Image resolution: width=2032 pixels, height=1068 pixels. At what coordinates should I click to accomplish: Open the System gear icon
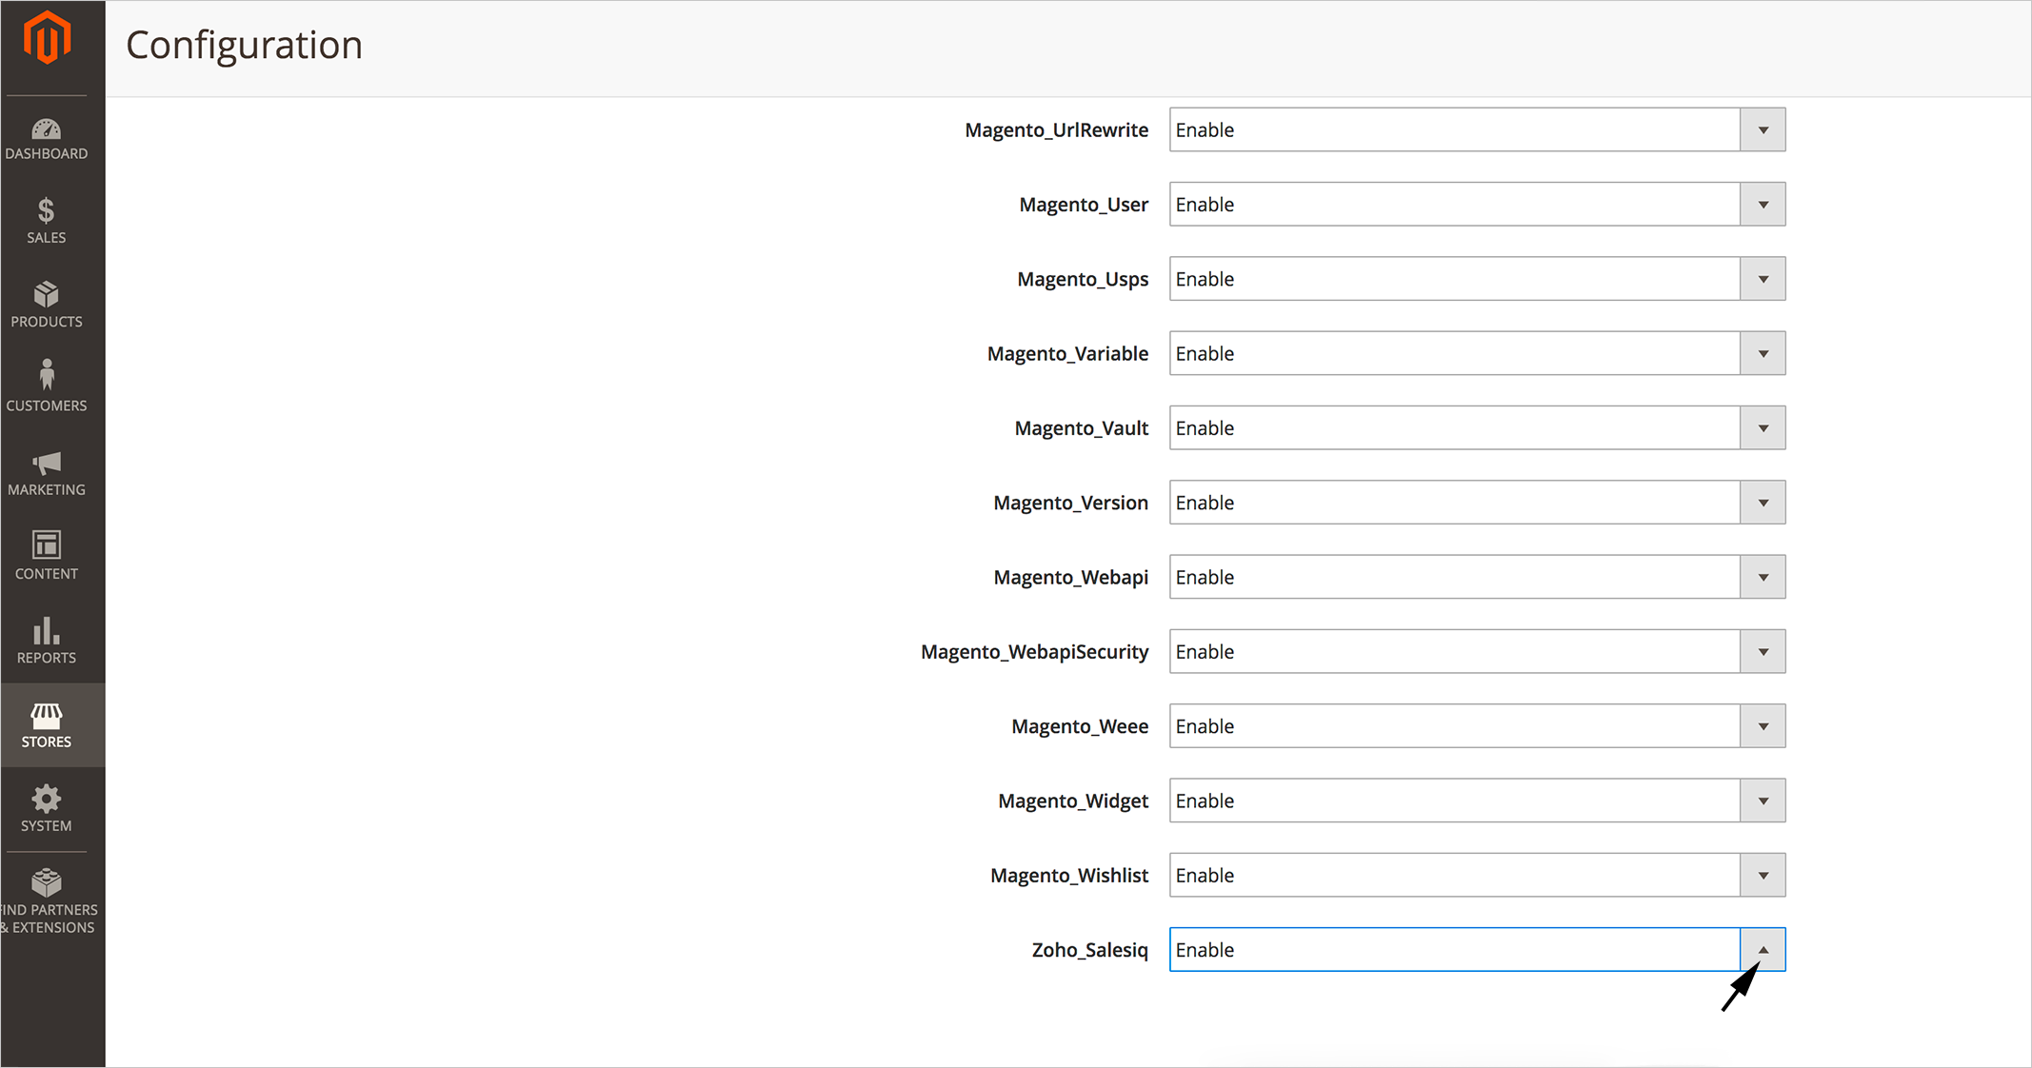click(x=46, y=800)
